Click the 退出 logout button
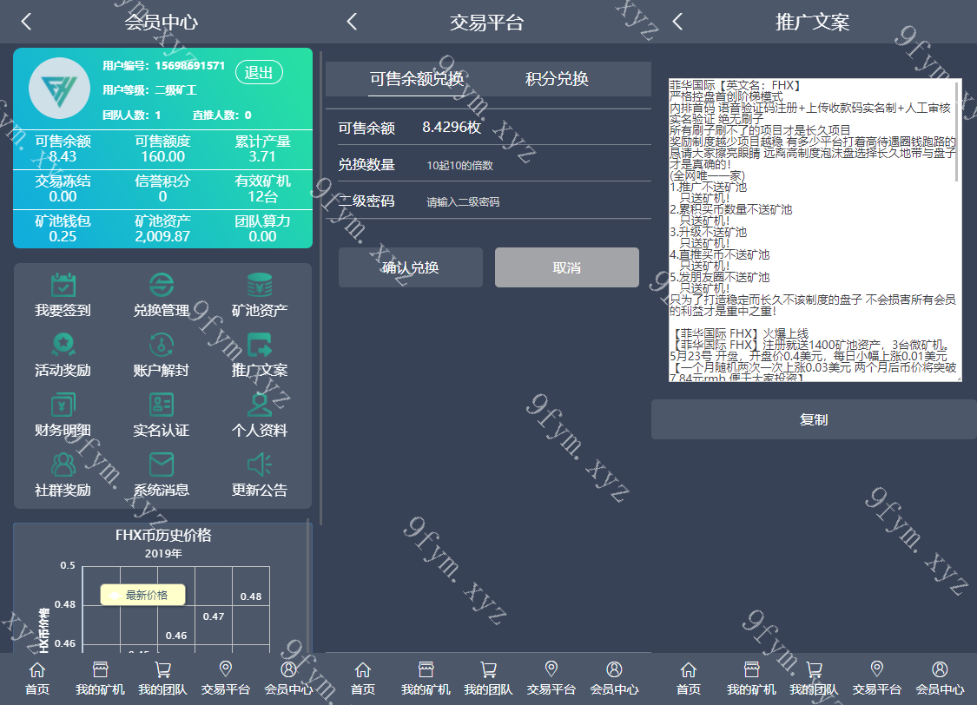Image resolution: width=977 pixels, height=705 pixels. pos(259,73)
